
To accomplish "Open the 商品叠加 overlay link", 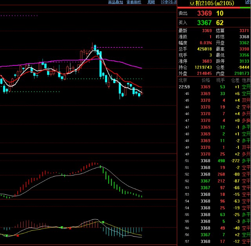I will pos(116,2).
